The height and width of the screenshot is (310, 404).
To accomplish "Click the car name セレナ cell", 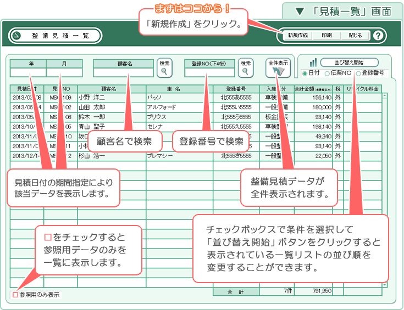I will pyautogui.click(x=180, y=127).
